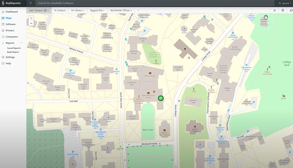Click the Wheeler Hall label
This screenshot has width=293, height=168.
(x=193, y=101)
